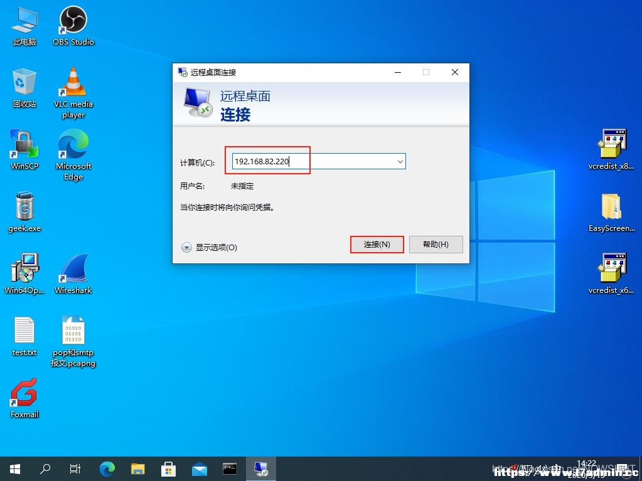
Task: Expand the 计算机 combo box dropdown arrow
Action: click(400, 162)
